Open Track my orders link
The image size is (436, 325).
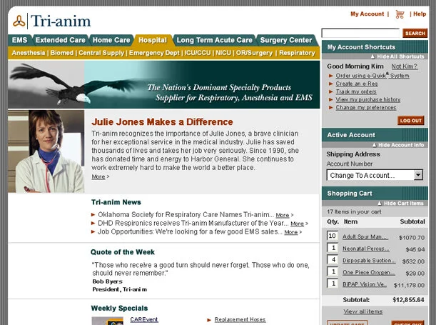coord(356,91)
